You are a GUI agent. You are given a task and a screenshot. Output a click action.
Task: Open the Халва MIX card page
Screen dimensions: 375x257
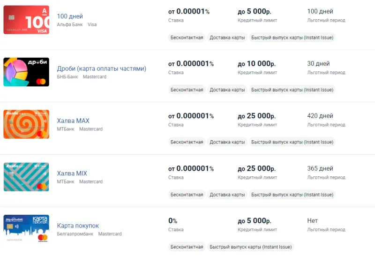72,174
